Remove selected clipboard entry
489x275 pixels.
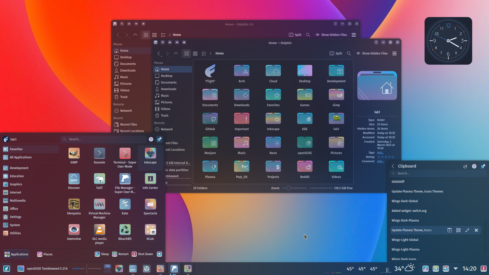coord(476,230)
